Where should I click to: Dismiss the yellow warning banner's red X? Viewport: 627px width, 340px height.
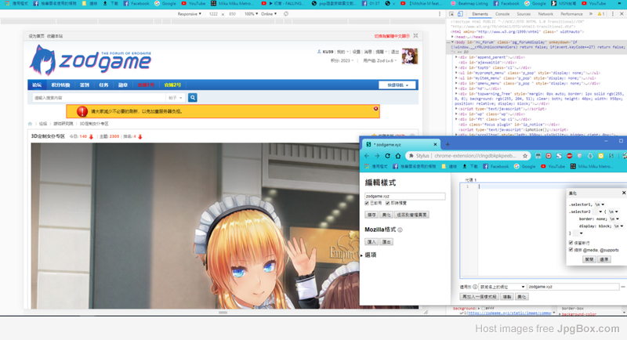[x=376, y=109]
